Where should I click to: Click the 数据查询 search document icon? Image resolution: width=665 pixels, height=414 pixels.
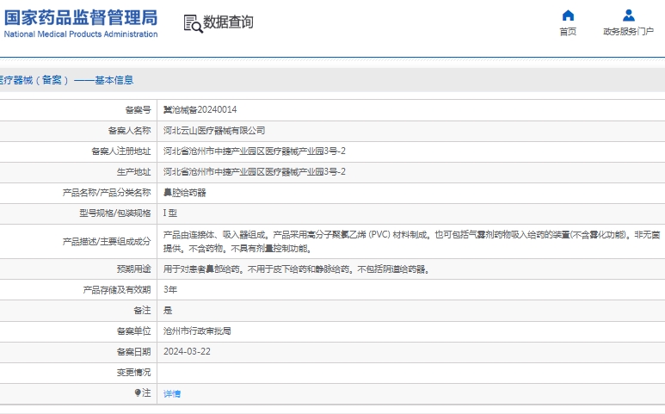pyautogui.click(x=193, y=23)
